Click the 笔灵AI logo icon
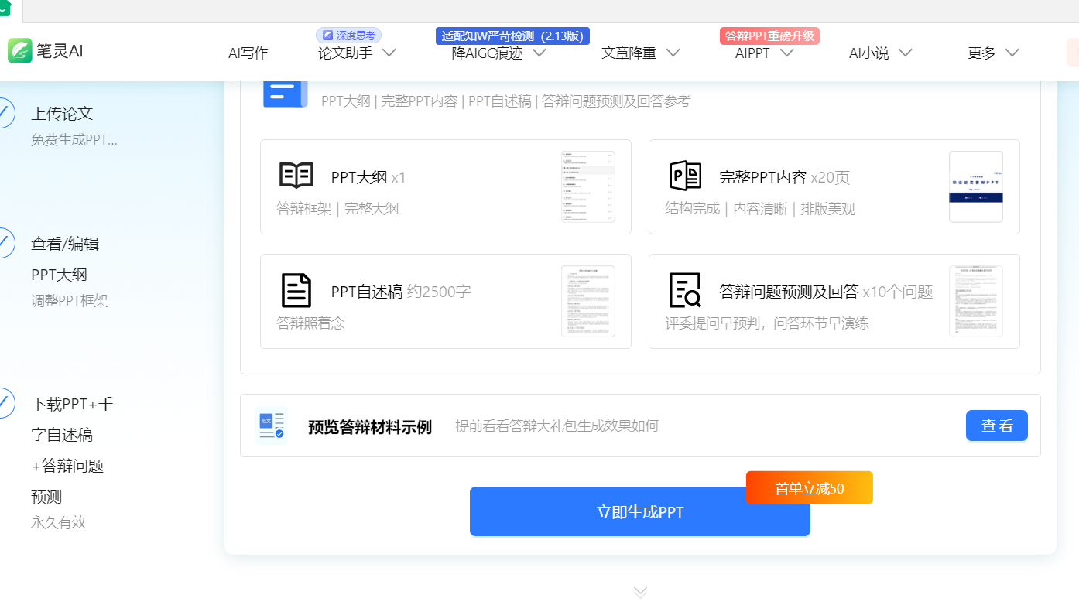 (x=19, y=51)
